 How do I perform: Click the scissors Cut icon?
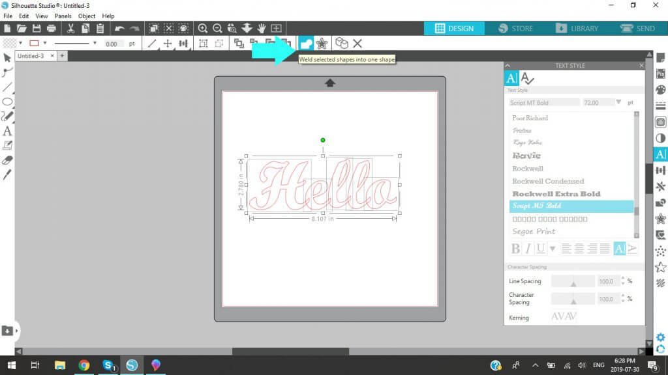70,29
